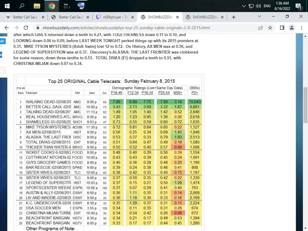
Task: Close the second 'Better Call Saul' tab
Action: (88, 17)
